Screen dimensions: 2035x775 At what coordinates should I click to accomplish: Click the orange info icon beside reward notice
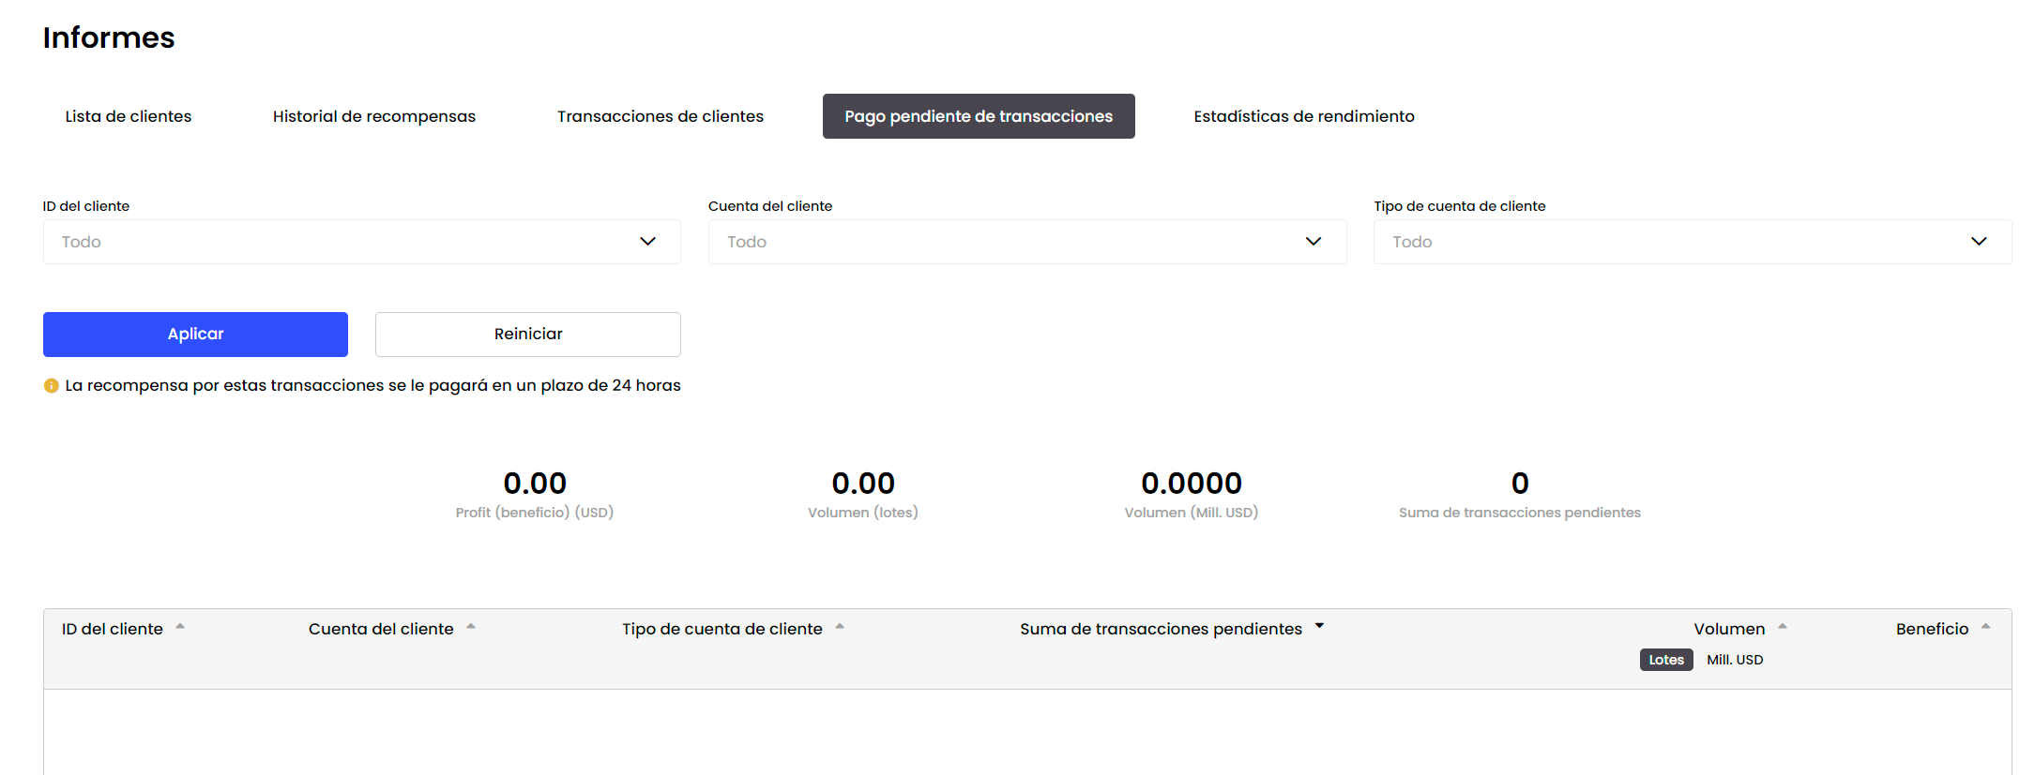pos(52,386)
